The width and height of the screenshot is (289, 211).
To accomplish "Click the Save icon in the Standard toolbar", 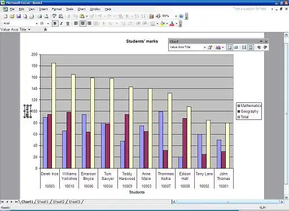I will point(19,16).
